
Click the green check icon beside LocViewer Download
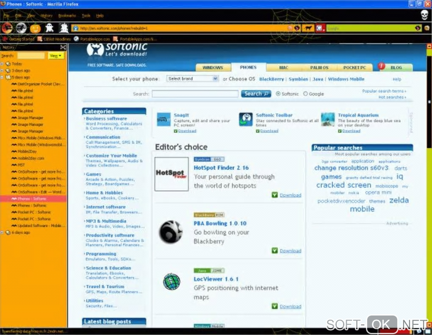point(275,306)
